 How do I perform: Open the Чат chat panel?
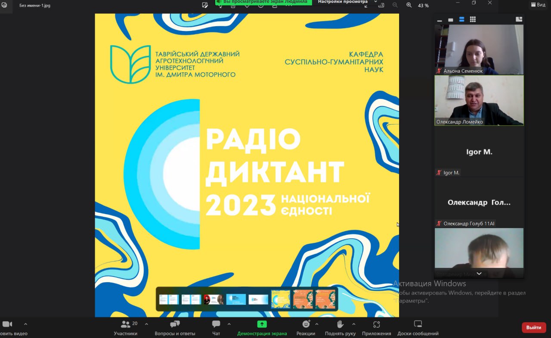coord(216,328)
